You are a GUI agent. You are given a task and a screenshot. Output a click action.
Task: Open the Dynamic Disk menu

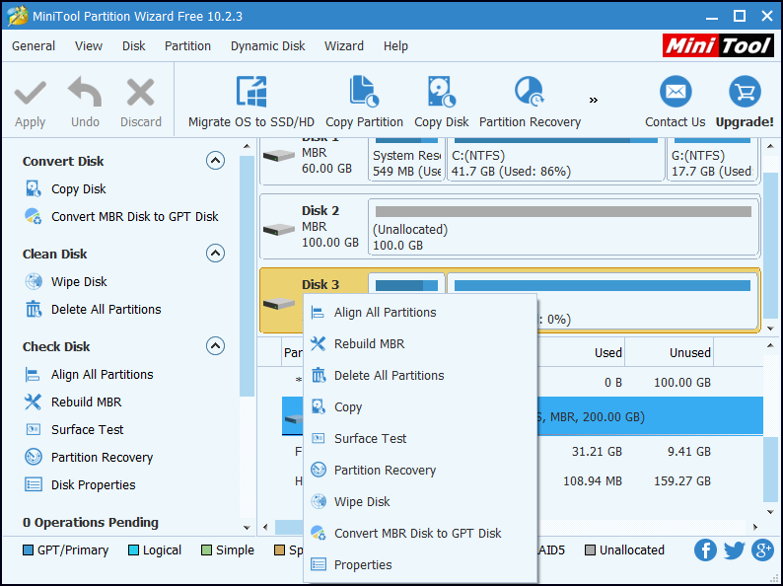point(267,46)
